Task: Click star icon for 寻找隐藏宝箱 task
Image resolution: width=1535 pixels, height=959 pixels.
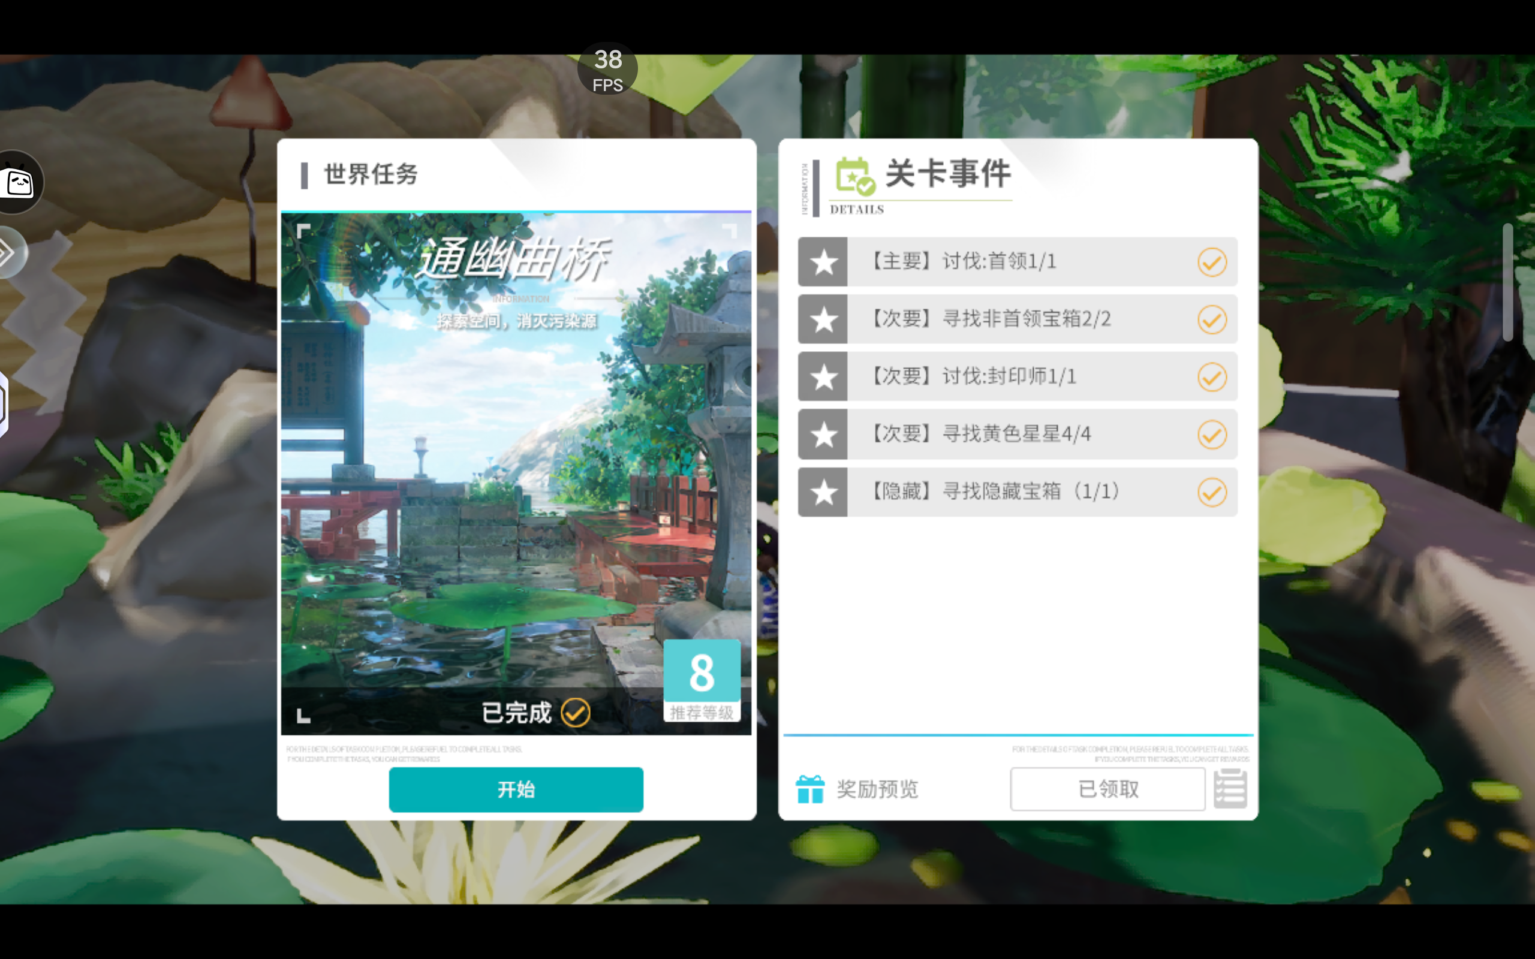Action: pos(823,492)
